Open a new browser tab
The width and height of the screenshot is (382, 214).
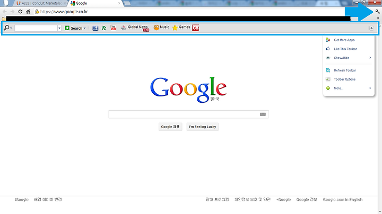(x=127, y=3)
